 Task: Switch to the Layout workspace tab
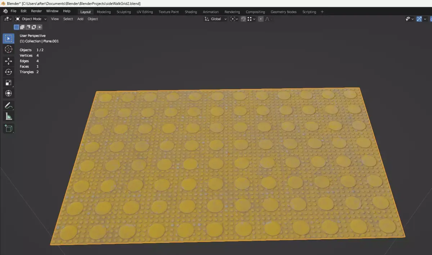pos(85,12)
